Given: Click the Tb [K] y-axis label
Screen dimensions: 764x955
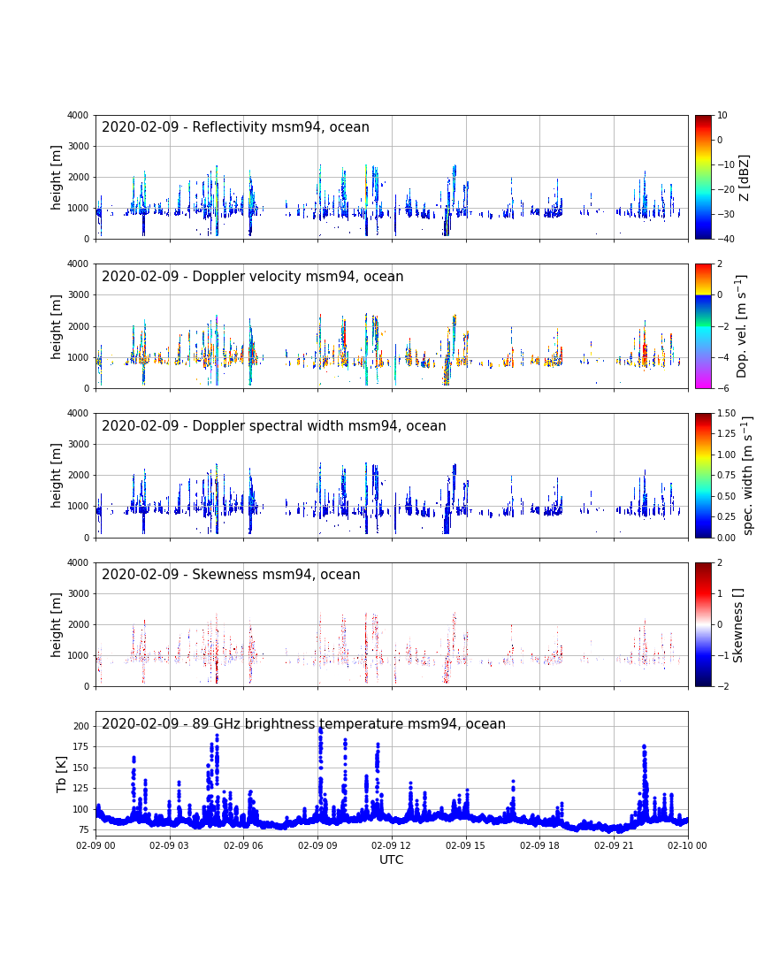Looking at the screenshot, I should pyautogui.click(x=63, y=774).
